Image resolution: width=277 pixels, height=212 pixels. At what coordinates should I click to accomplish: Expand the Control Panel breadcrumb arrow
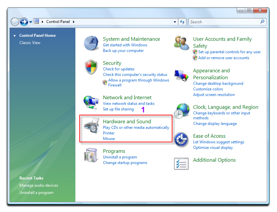[x=74, y=22]
